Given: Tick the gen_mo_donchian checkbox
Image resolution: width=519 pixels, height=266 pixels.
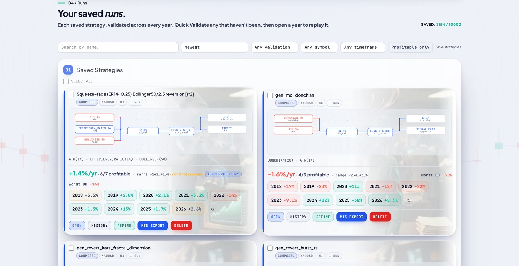Looking at the screenshot, I should pos(270,95).
